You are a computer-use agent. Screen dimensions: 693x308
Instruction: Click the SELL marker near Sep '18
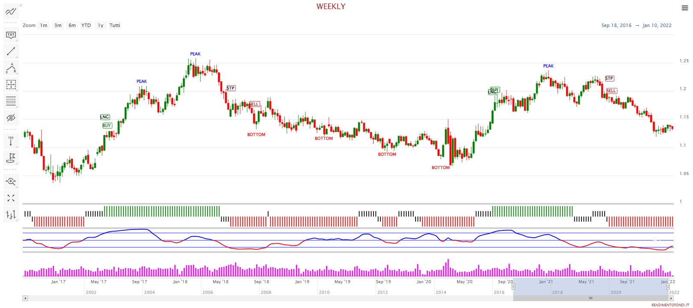[x=254, y=104]
